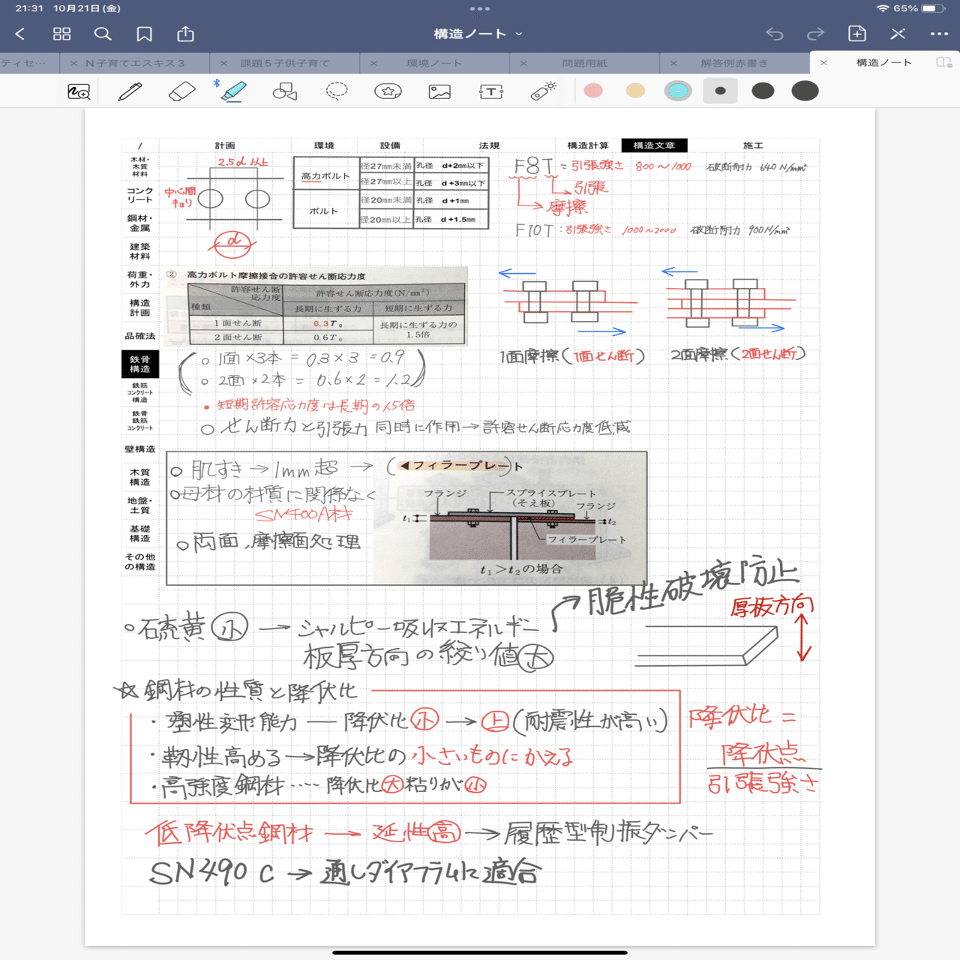
Task: Open the Elements sticker tool
Action: (x=388, y=91)
